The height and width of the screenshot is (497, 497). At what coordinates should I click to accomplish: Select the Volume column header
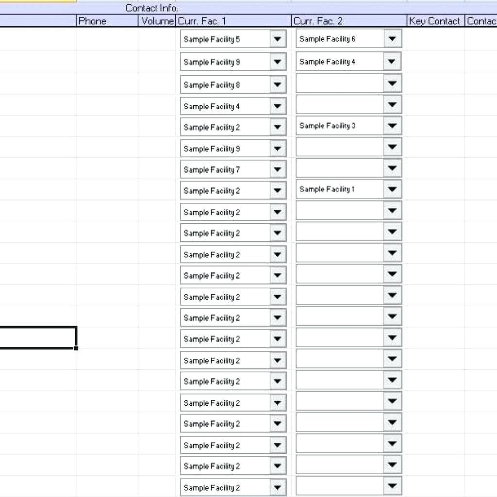(x=157, y=21)
